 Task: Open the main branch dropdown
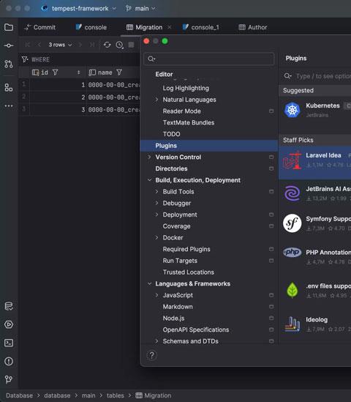140,9
